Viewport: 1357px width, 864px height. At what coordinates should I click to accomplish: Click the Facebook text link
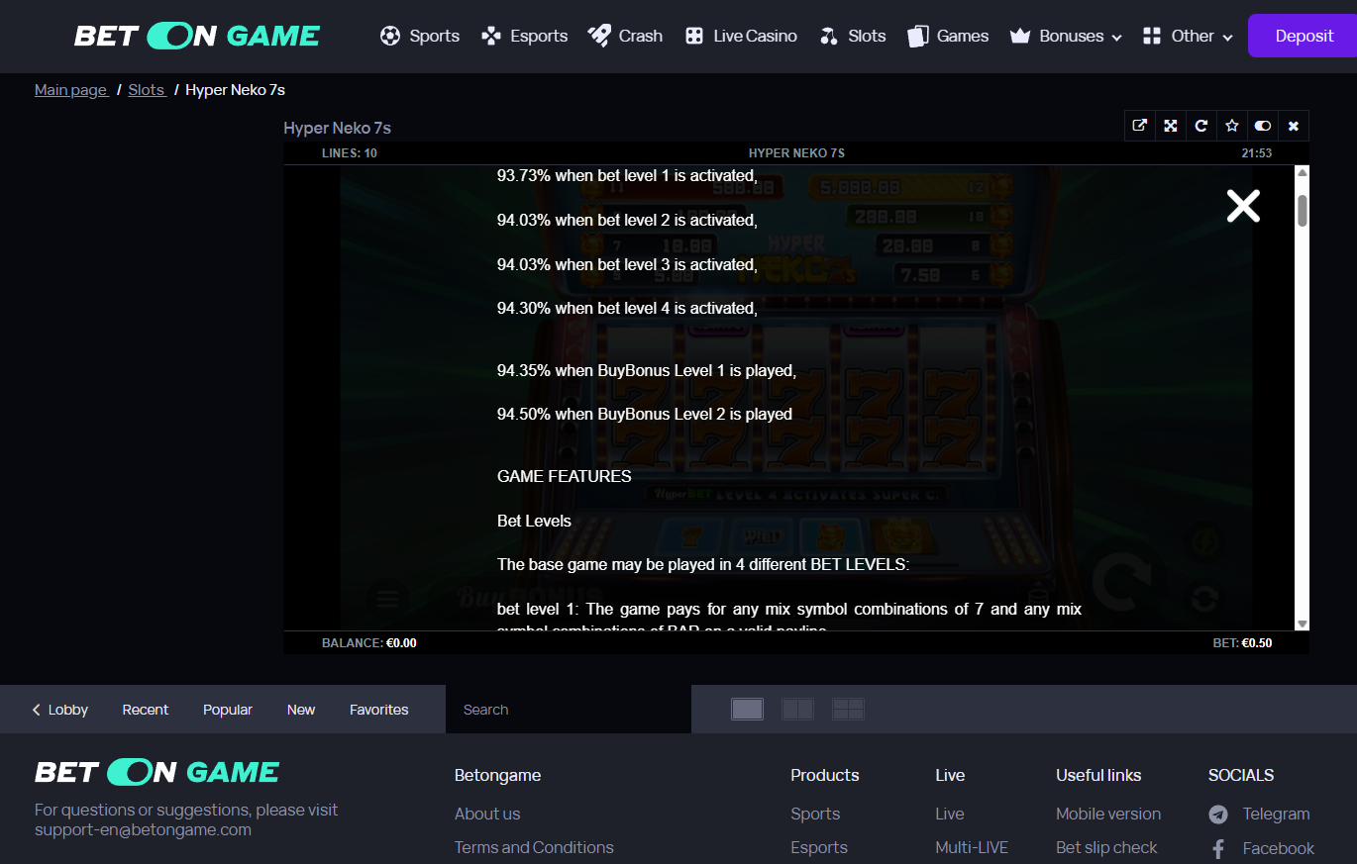pyautogui.click(x=1279, y=848)
